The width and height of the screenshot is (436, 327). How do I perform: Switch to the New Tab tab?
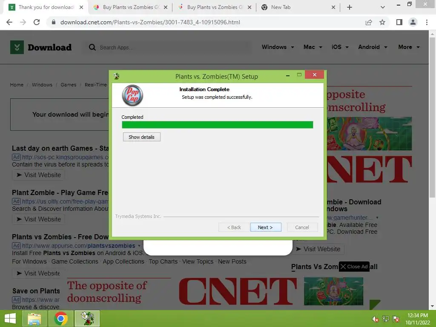click(298, 7)
